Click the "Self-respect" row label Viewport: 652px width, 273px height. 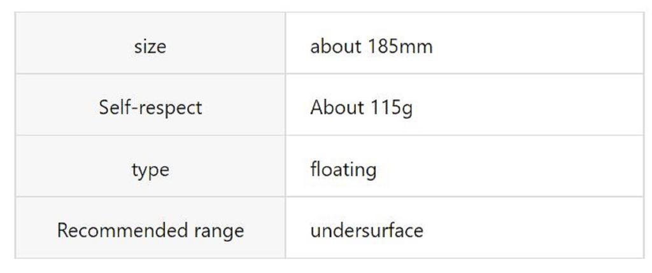click(x=150, y=108)
